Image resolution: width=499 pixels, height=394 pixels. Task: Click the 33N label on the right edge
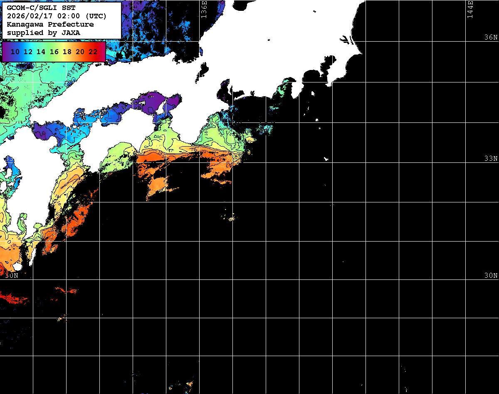pyautogui.click(x=491, y=159)
